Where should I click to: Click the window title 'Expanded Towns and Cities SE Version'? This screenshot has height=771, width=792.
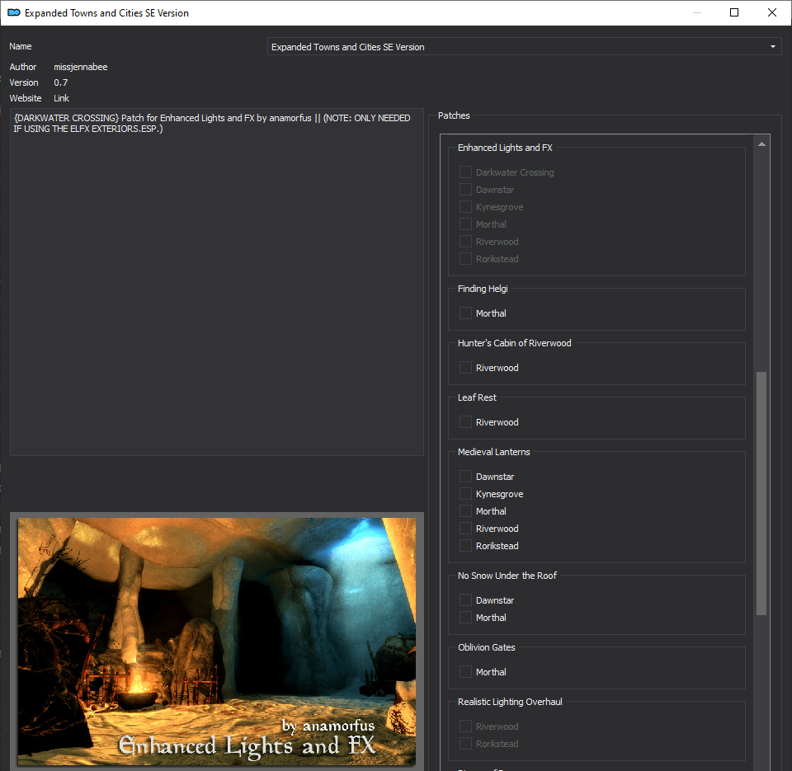pyautogui.click(x=106, y=13)
